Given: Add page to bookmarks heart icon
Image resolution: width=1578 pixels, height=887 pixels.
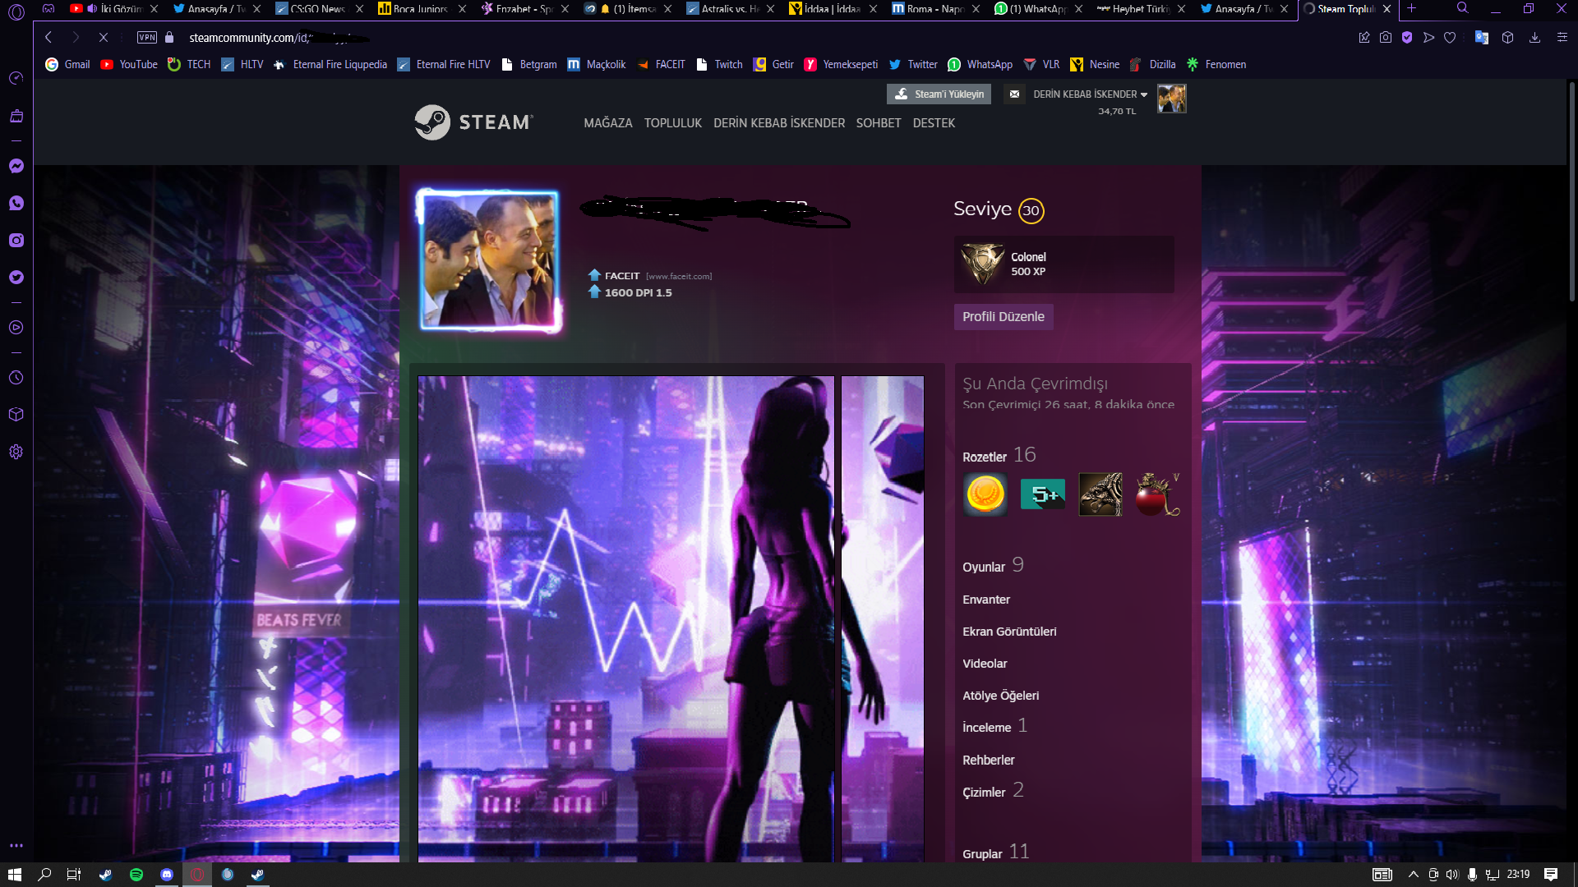Looking at the screenshot, I should [1450, 37].
